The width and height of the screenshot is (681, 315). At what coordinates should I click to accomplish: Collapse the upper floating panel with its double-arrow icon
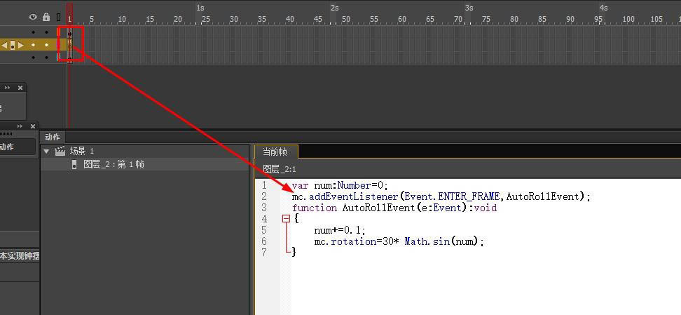pyautogui.click(x=8, y=88)
